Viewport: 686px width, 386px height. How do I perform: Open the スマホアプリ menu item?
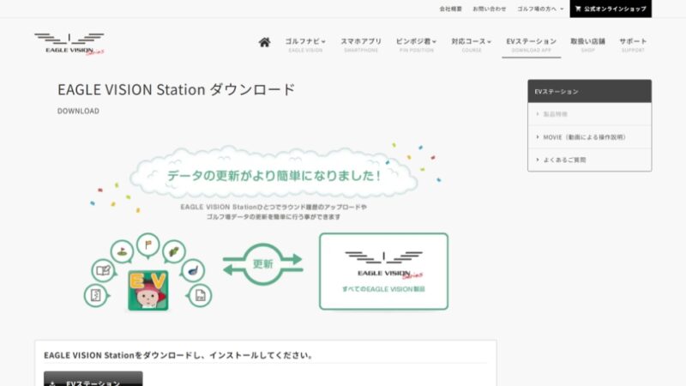click(x=361, y=45)
